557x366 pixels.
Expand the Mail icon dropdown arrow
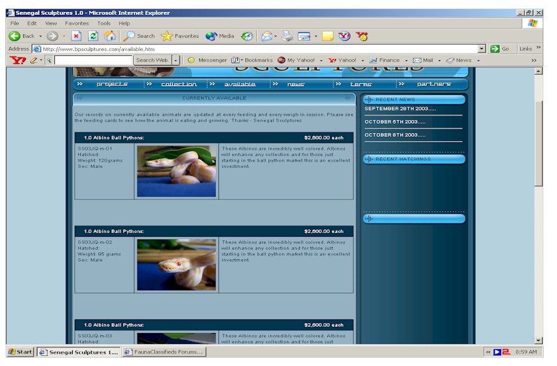pyautogui.click(x=275, y=36)
